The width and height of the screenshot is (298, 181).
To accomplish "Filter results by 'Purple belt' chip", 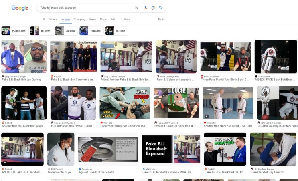I will 15,31.
